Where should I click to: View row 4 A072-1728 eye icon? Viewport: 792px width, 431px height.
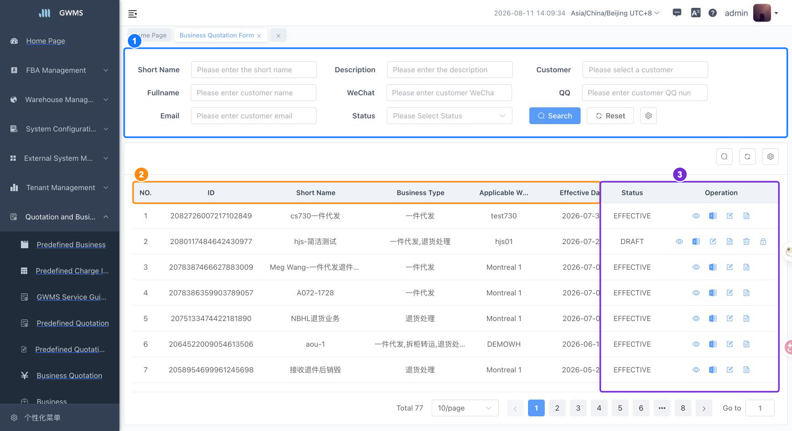tap(696, 293)
